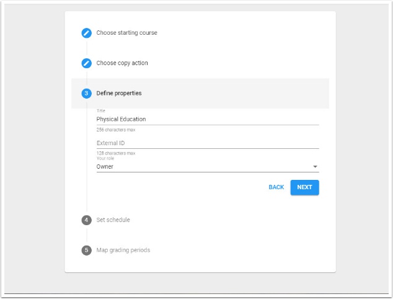393x299 pixels.
Task: Select the step 4 circle icon
Action: [87, 220]
